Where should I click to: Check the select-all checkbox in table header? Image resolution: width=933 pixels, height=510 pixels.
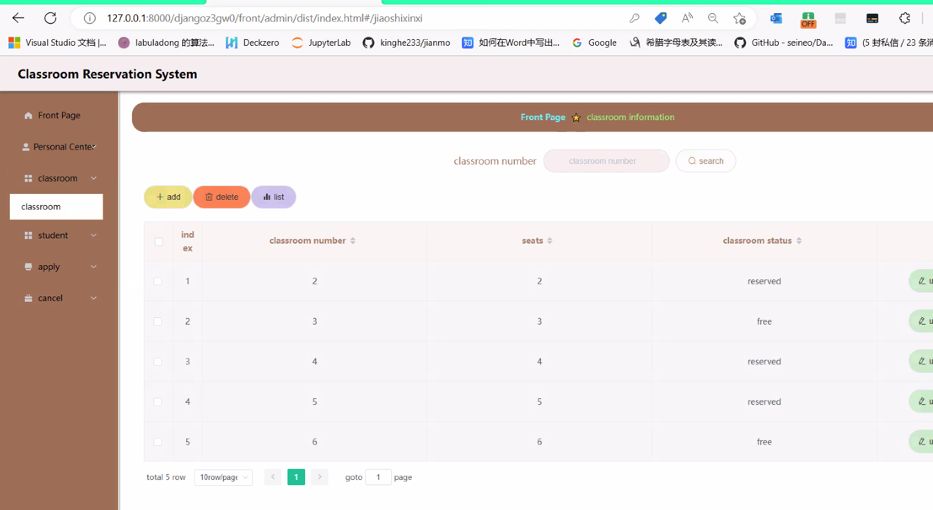coord(158,242)
